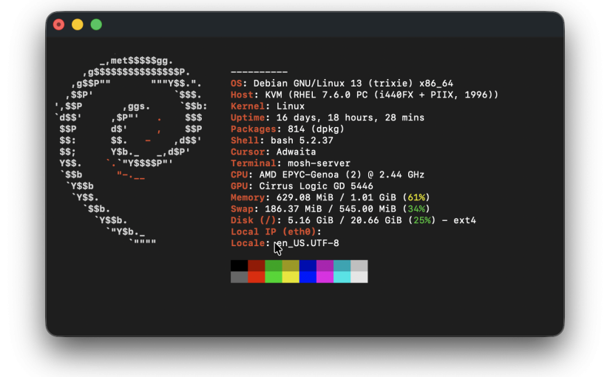Click the yellow "61%" memory percentage

416,197
